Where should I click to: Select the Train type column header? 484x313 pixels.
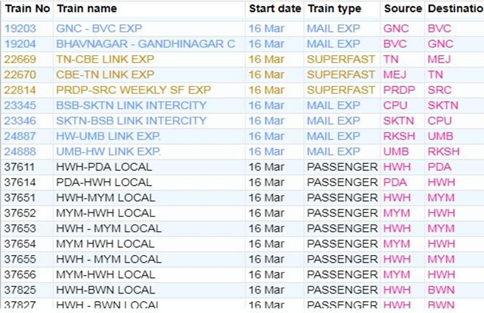[x=334, y=9]
